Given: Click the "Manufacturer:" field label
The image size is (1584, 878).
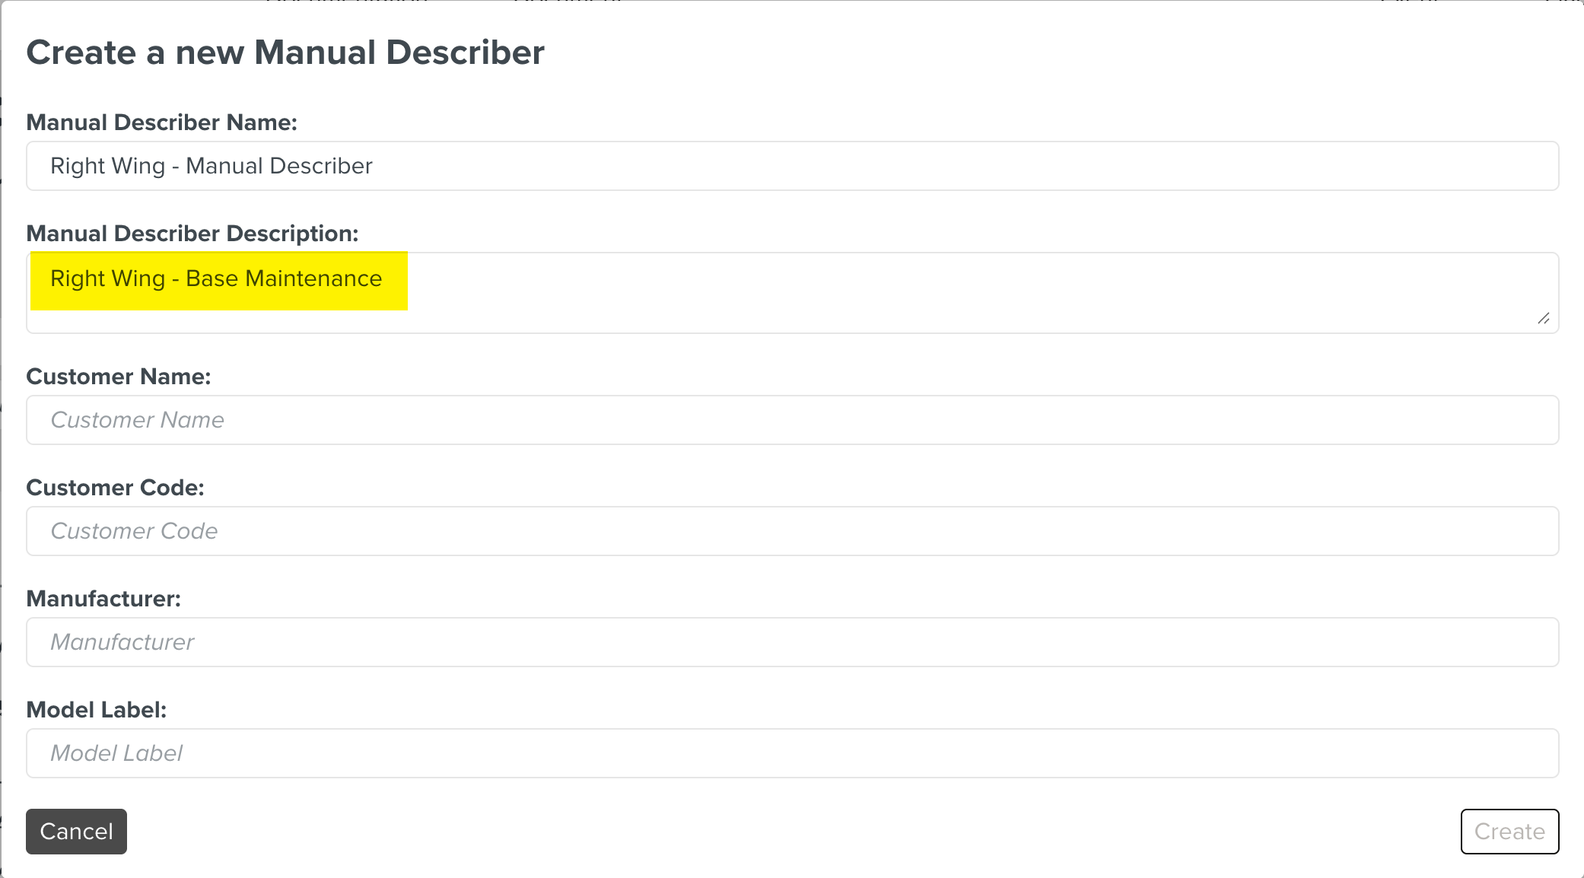Looking at the screenshot, I should tap(103, 599).
